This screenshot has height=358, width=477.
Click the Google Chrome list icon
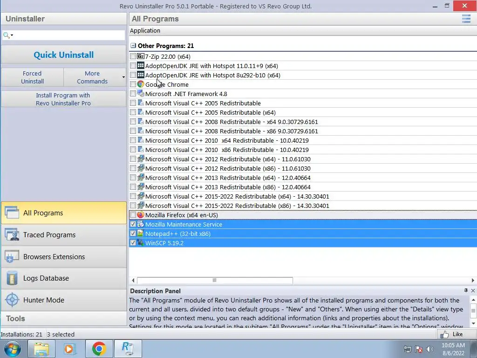(x=141, y=84)
